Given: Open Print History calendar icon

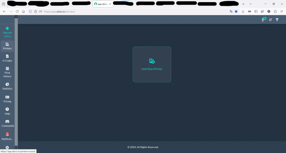Looking at the screenshot, I should pyautogui.click(x=7, y=68).
